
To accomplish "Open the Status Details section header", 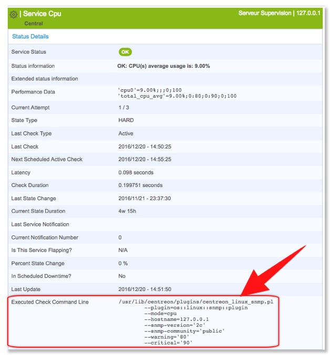I will [x=30, y=37].
